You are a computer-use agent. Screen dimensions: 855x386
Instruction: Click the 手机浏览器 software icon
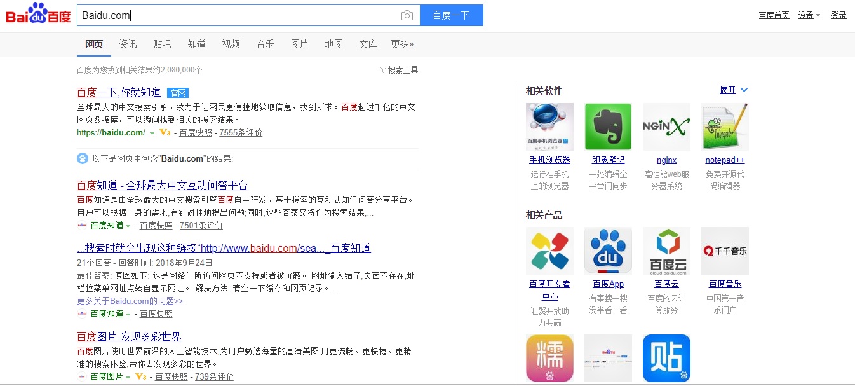click(x=549, y=127)
